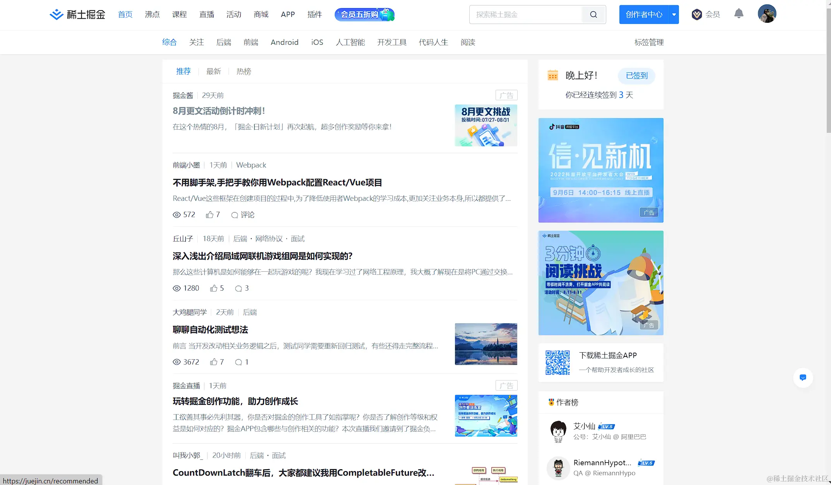The image size is (831, 485).
Task: Open 沸点 in the top menu
Action: pos(152,14)
